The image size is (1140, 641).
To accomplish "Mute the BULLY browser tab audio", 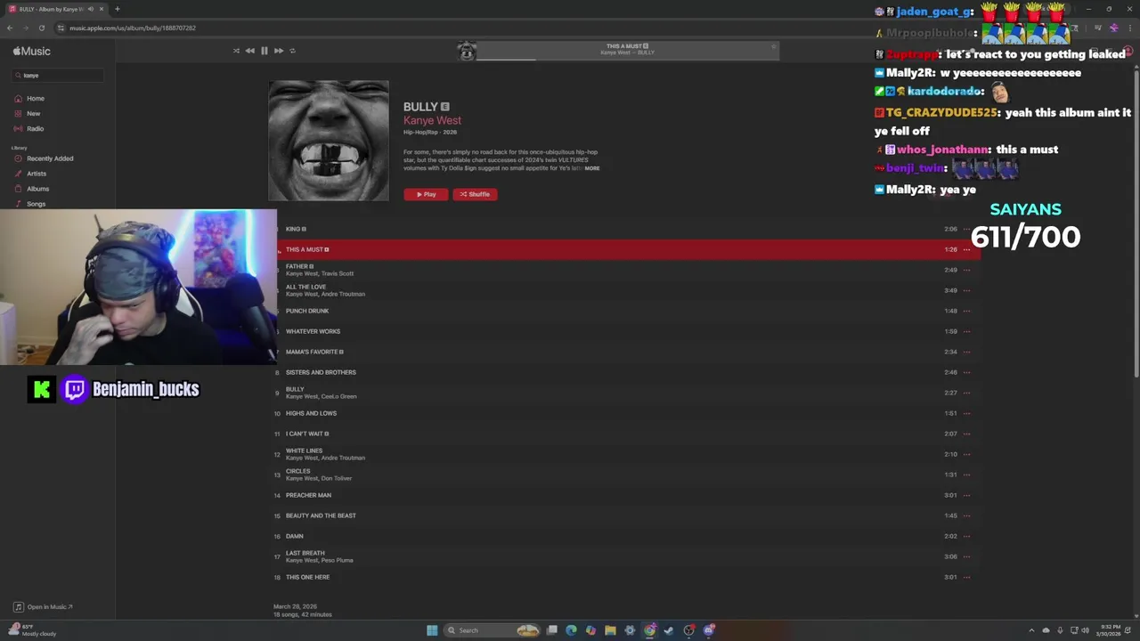I will [90, 9].
